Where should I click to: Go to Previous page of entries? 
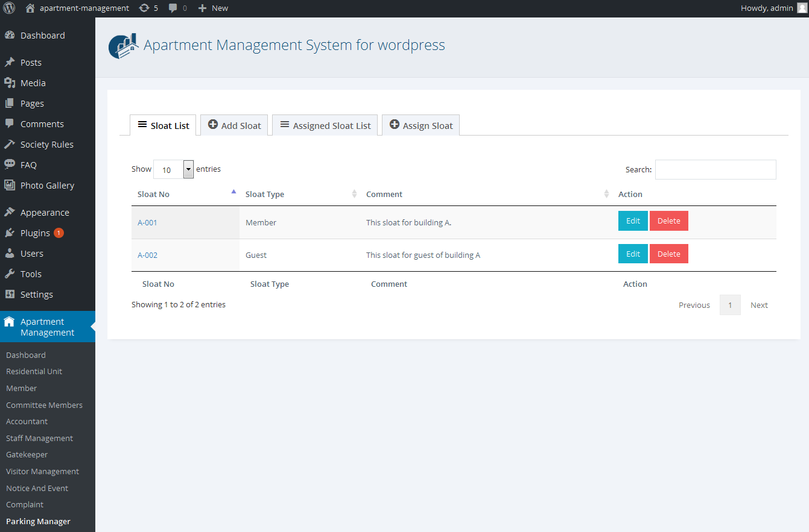[x=694, y=305]
